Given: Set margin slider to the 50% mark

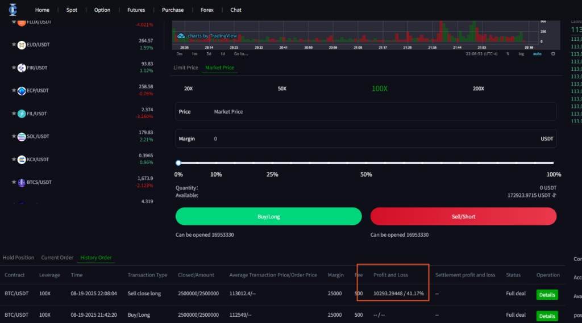Looking at the screenshot, I should (x=366, y=163).
